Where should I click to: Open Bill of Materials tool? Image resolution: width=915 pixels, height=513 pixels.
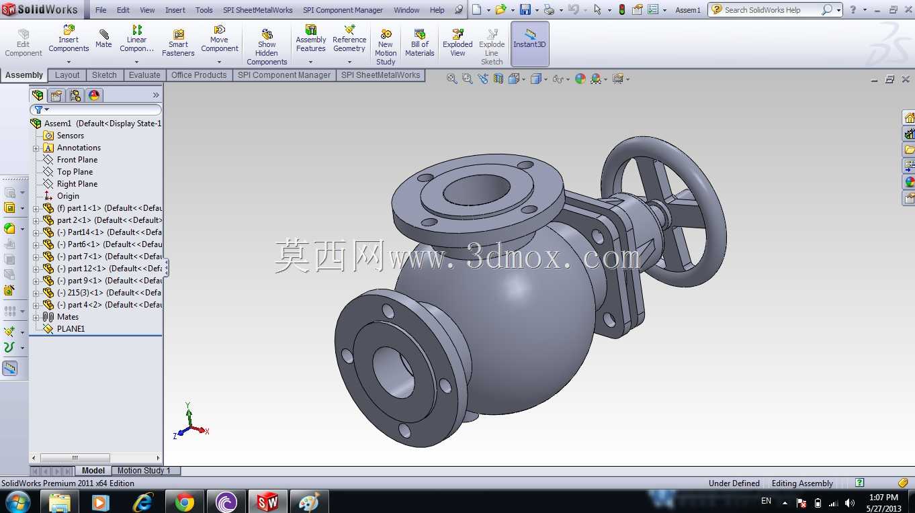click(420, 43)
